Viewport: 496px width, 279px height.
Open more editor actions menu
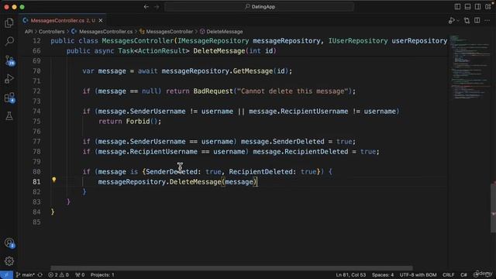click(x=487, y=21)
